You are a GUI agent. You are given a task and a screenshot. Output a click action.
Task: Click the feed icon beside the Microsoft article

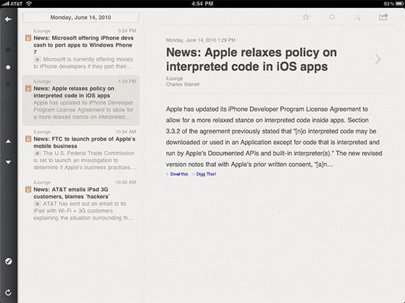[x=28, y=38]
